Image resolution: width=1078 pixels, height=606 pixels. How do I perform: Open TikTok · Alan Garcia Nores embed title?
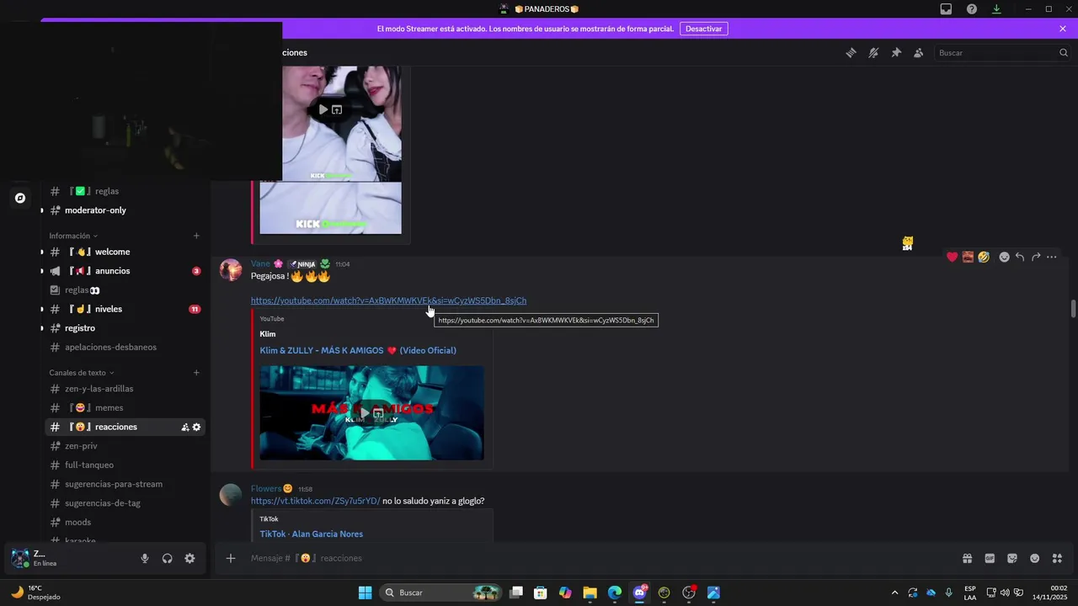click(x=312, y=534)
